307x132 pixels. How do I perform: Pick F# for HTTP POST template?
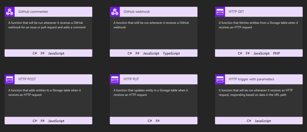(43, 121)
